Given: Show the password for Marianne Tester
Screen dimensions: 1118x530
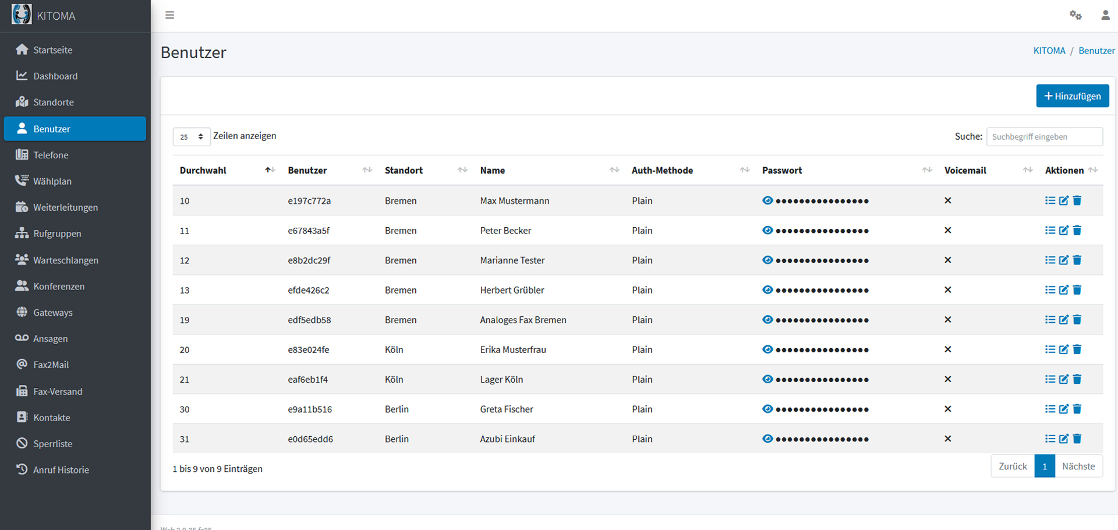Looking at the screenshot, I should tap(767, 260).
